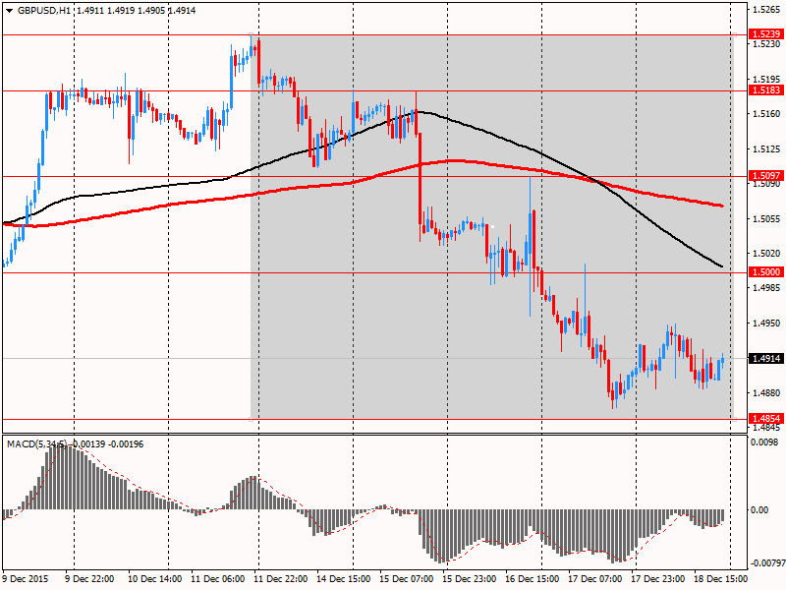Select the 1.5195 price scale value

pyautogui.click(x=767, y=80)
